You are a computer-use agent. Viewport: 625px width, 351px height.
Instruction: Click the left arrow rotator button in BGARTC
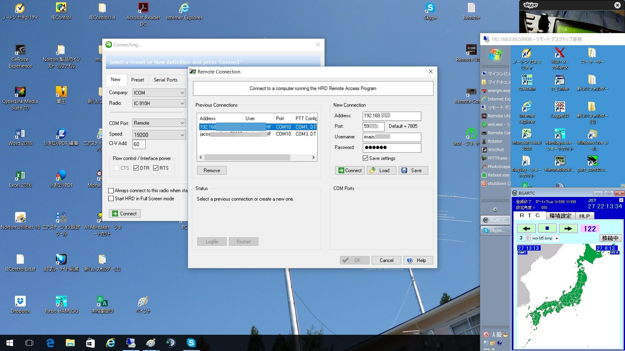526,228
